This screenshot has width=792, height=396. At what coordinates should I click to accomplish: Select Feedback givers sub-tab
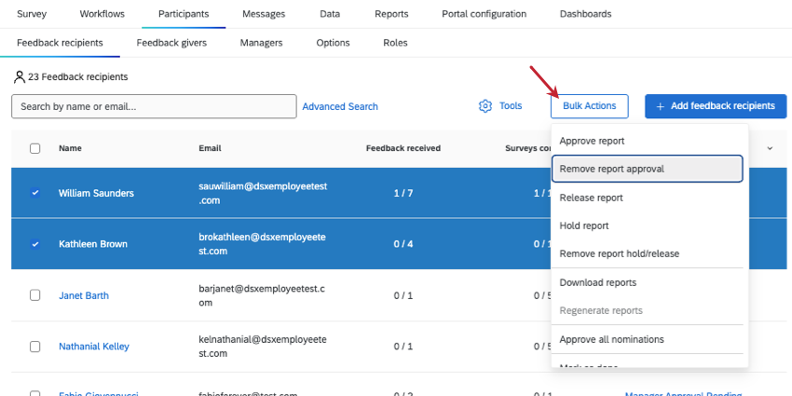(x=171, y=43)
